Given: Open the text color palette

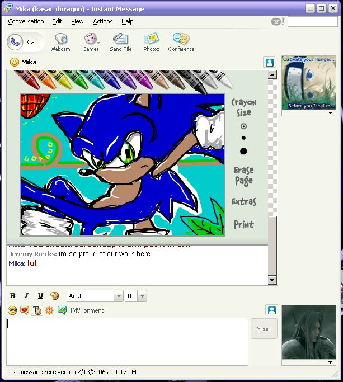Looking at the screenshot, I should pyautogui.click(x=54, y=296).
